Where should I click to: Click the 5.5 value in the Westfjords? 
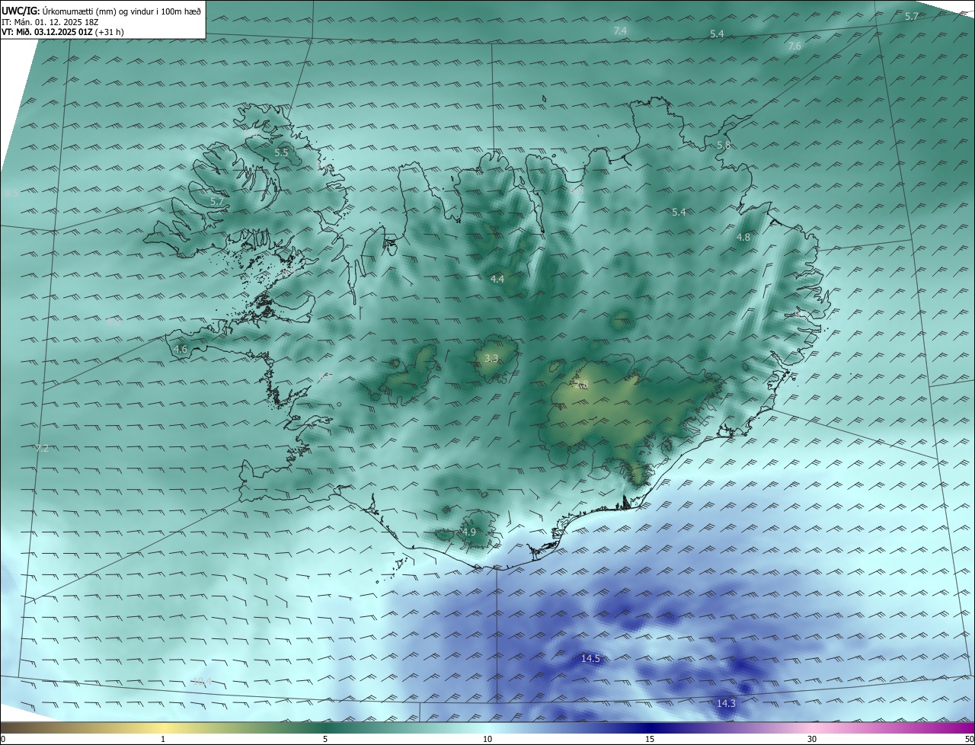click(x=281, y=153)
